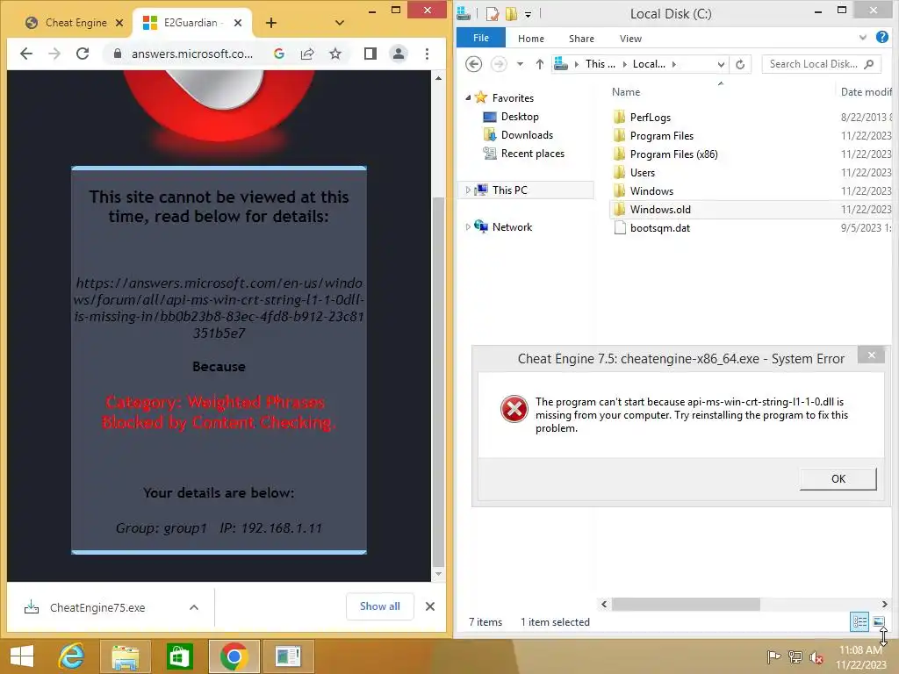Select the bootsqm.dat file

click(x=660, y=228)
